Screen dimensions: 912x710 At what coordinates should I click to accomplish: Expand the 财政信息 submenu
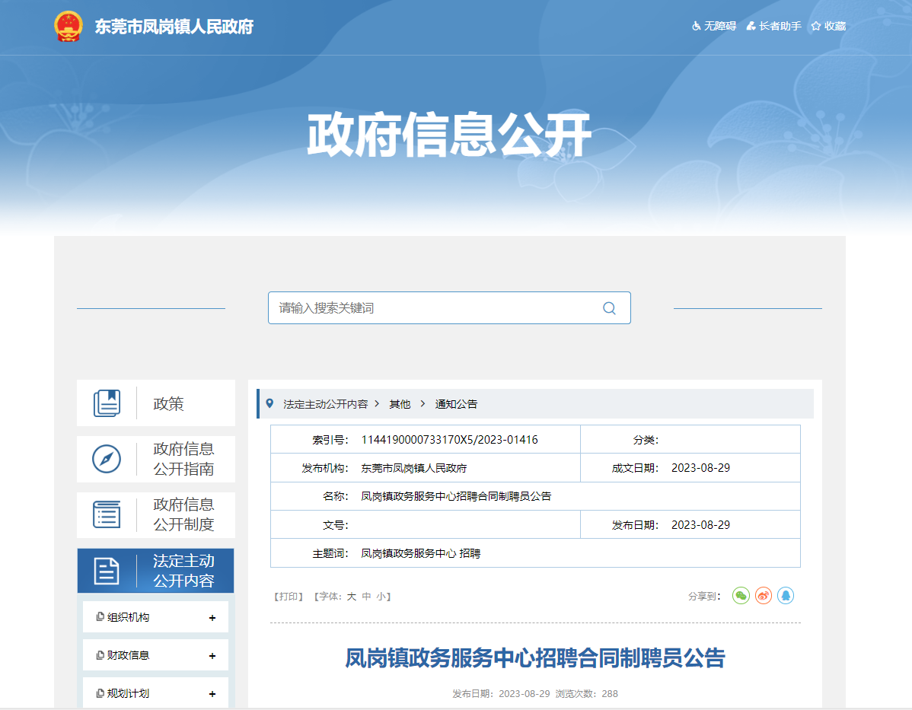click(212, 656)
